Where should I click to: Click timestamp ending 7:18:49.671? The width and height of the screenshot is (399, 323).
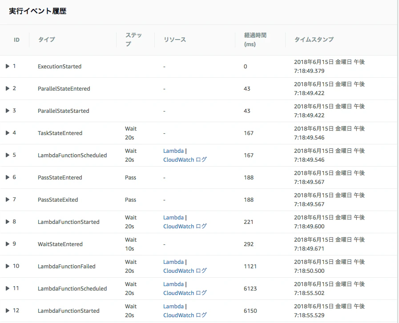click(329, 244)
